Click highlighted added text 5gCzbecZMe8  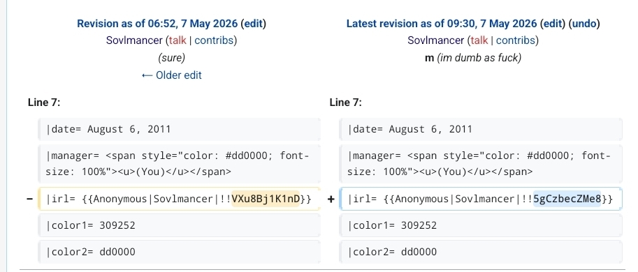point(567,199)
